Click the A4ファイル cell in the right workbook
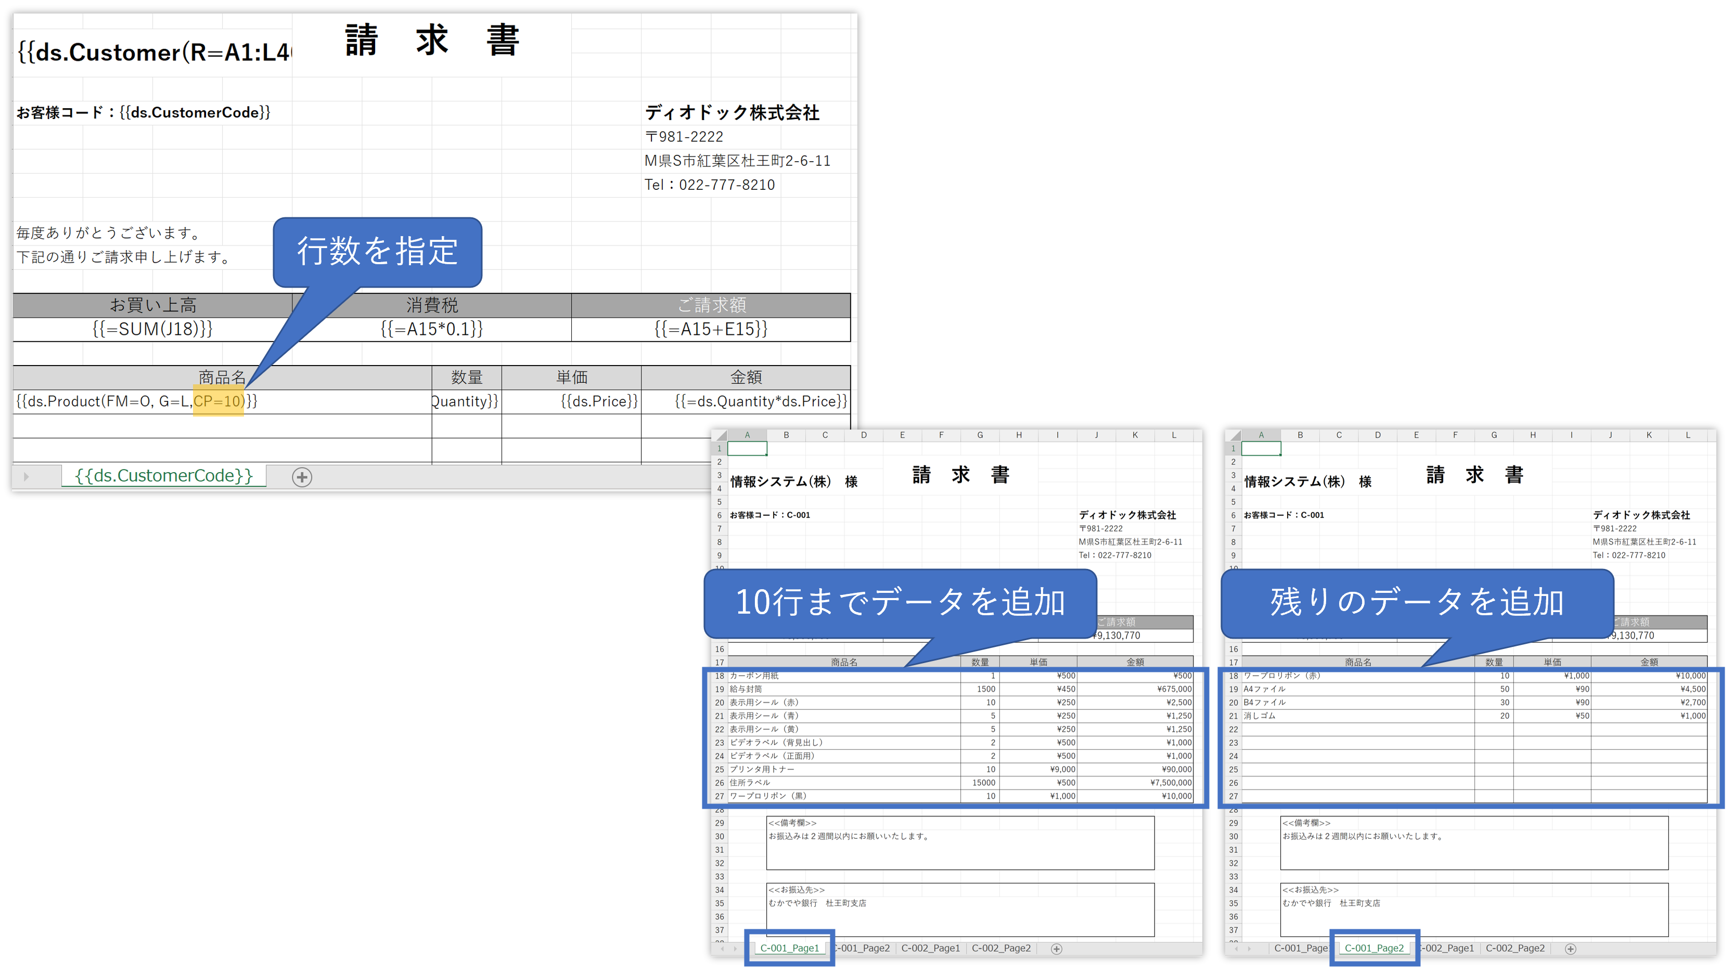The width and height of the screenshot is (1734, 973). click(1358, 689)
